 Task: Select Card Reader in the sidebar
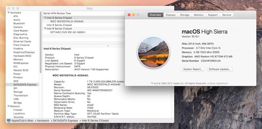coord(21,31)
